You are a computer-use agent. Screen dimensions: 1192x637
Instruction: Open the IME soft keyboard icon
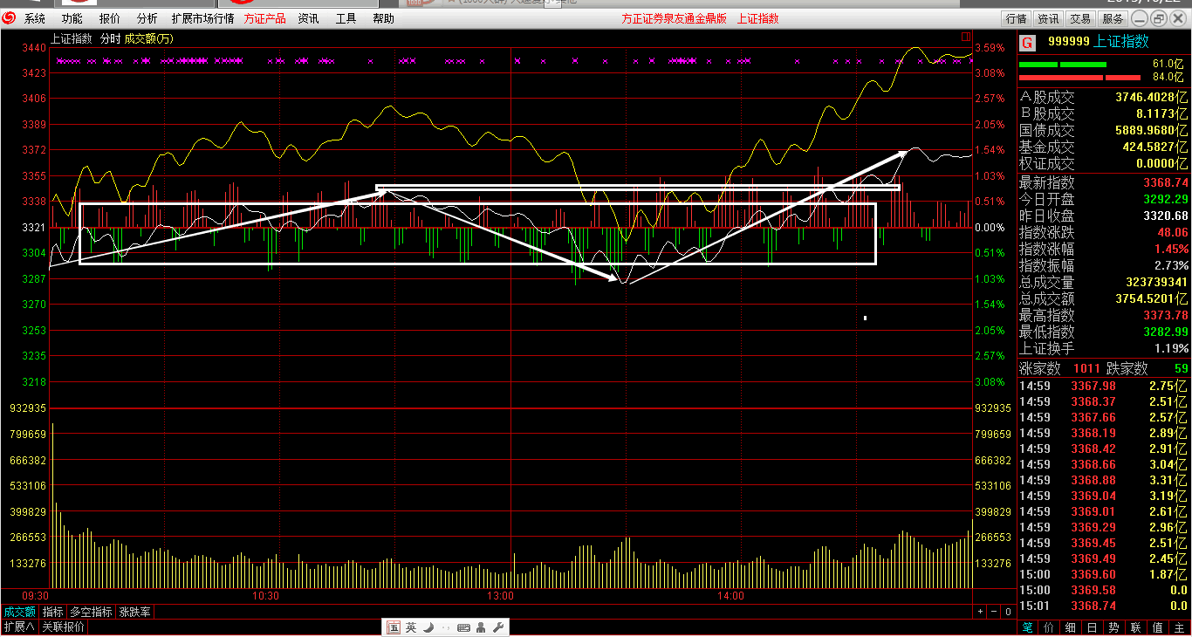pos(463,627)
